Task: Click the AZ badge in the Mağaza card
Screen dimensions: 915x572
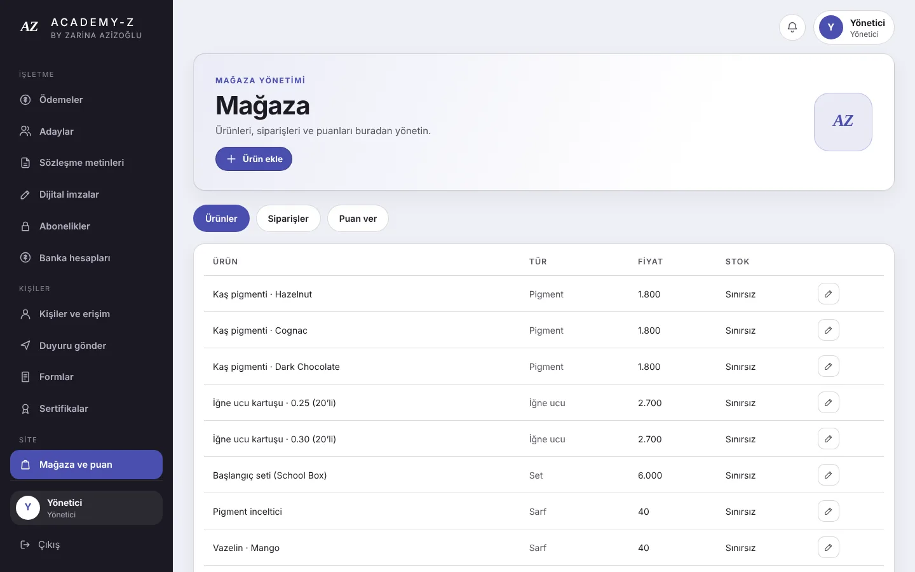Action: [x=843, y=122]
